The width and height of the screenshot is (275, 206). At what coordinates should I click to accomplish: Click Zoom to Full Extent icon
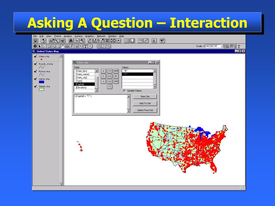[90, 41]
